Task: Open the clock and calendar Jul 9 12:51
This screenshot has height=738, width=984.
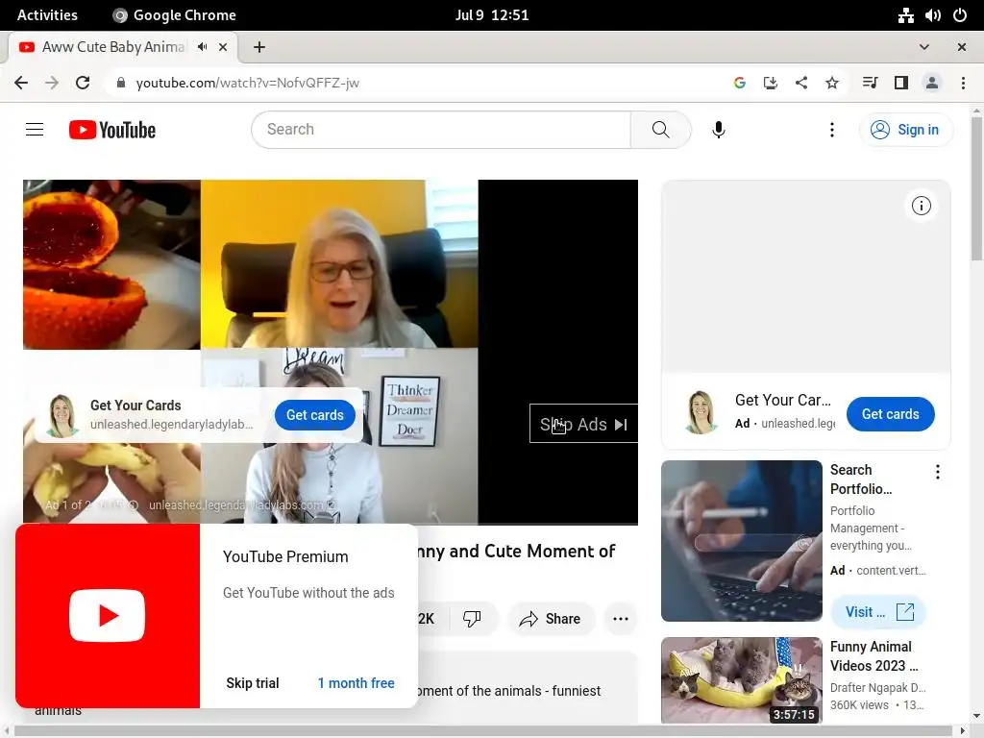Action: coord(492,15)
